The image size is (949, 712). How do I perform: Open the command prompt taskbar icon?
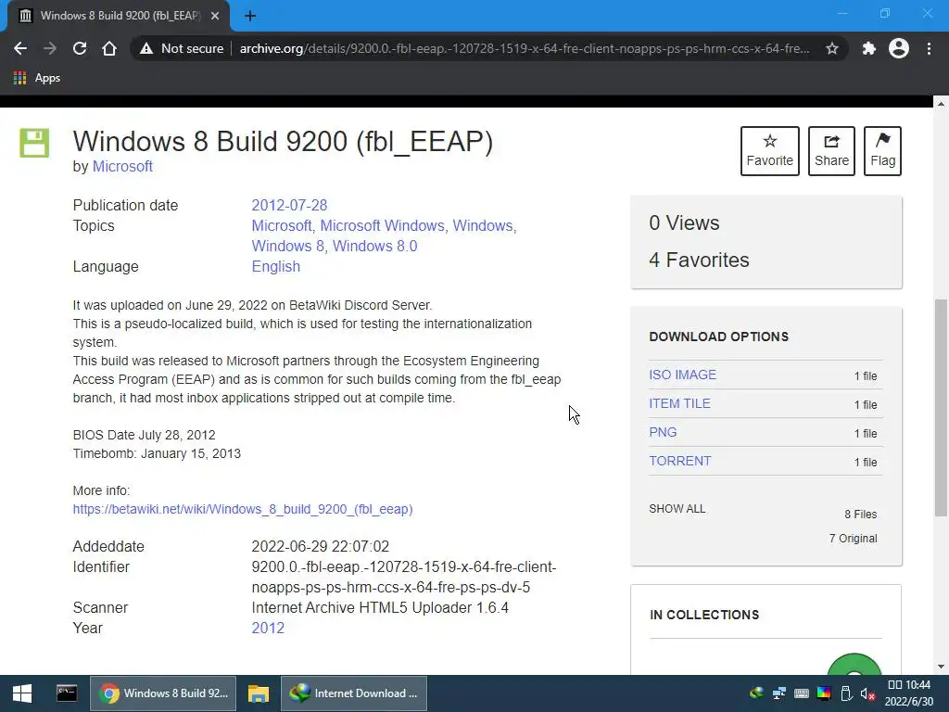point(67,693)
